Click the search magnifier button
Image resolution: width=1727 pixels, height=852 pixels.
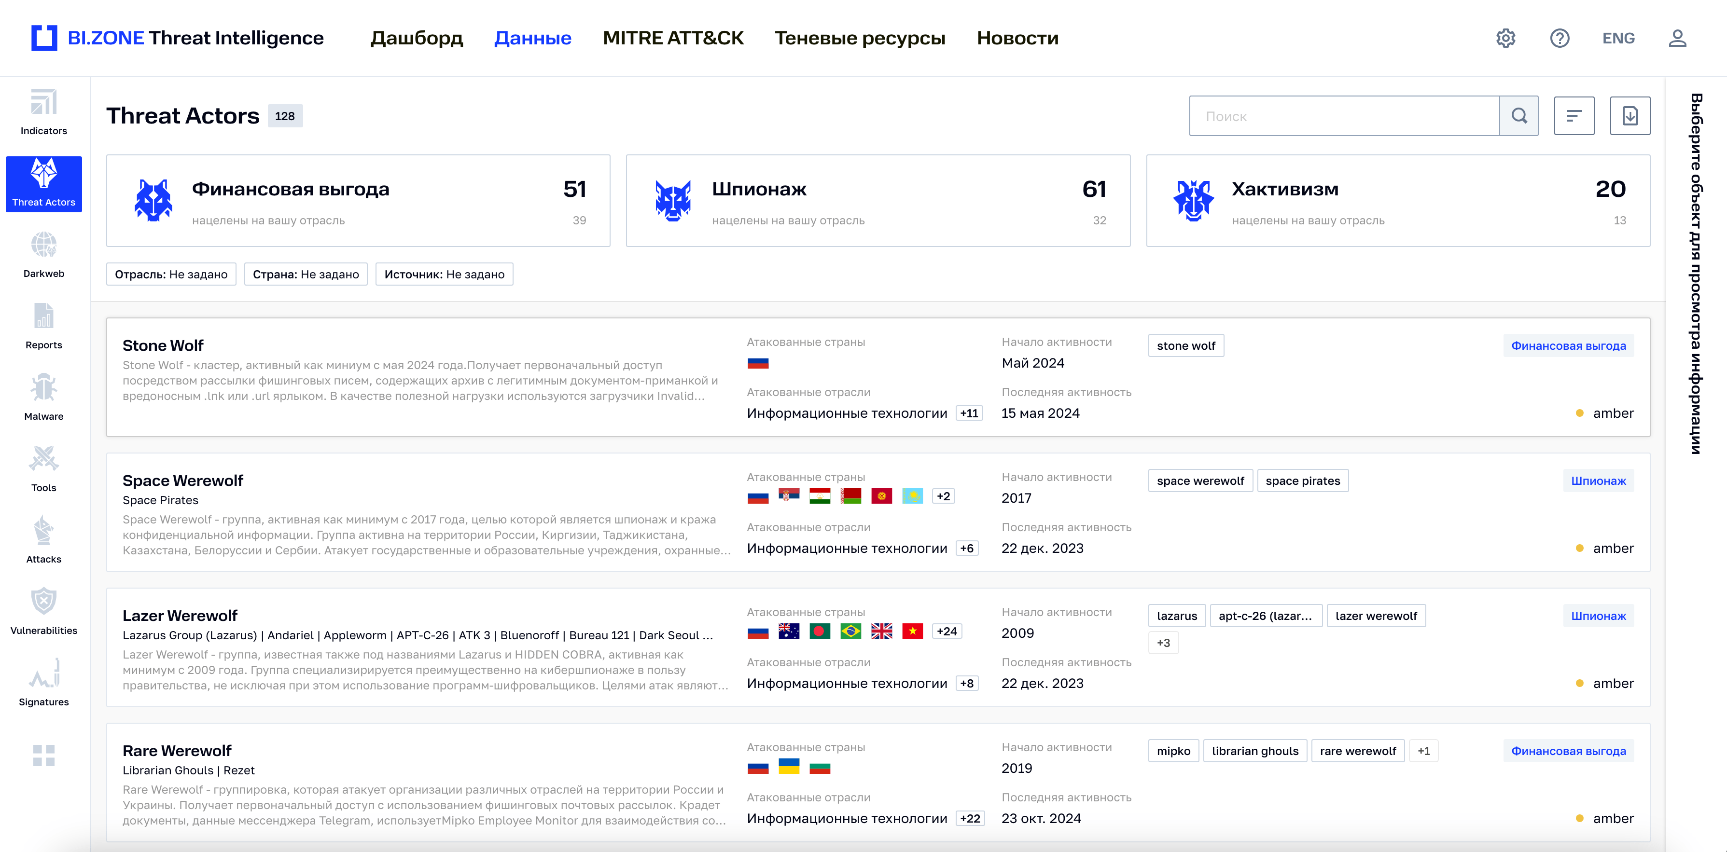(1518, 116)
